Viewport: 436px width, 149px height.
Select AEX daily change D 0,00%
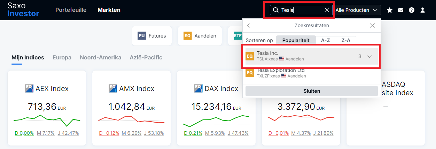coord(24,133)
